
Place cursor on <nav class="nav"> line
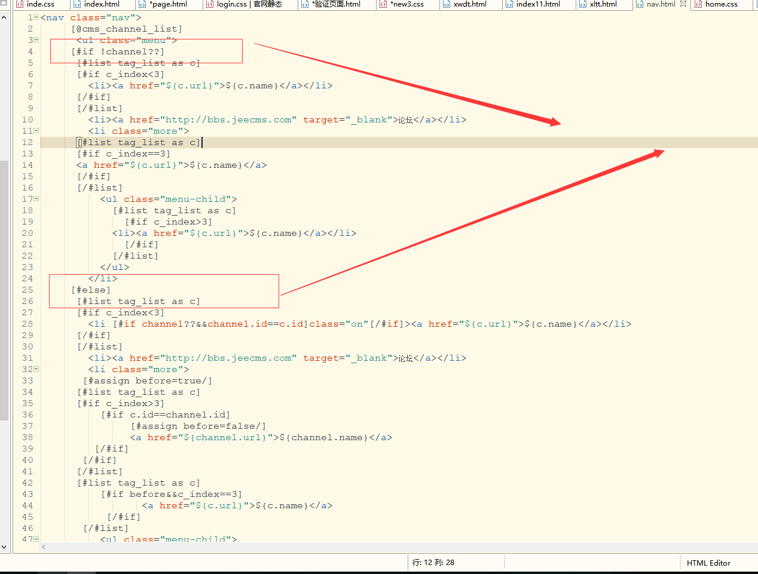(91, 17)
